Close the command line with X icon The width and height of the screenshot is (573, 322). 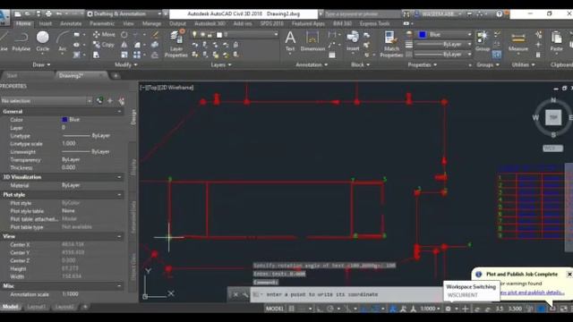[x=235, y=294]
